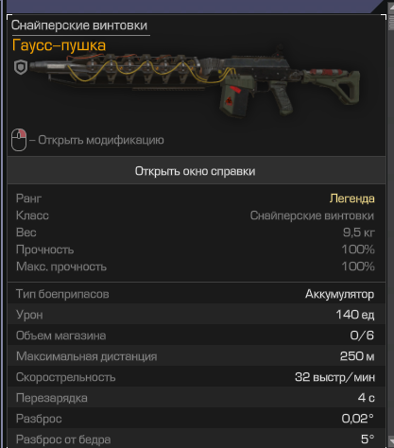Viewport: 394px width, 448px height.
Task: Click the scrollbar down arrow
Action: coord(391,440)
